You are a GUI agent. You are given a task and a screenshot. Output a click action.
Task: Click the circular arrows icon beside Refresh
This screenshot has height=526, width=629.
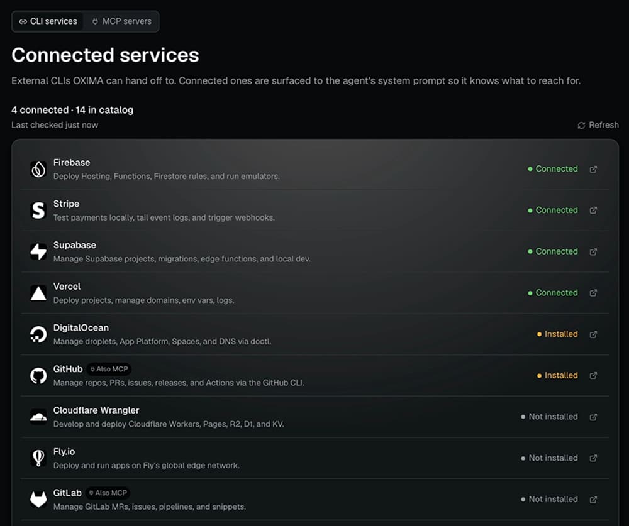click(581, 126)
